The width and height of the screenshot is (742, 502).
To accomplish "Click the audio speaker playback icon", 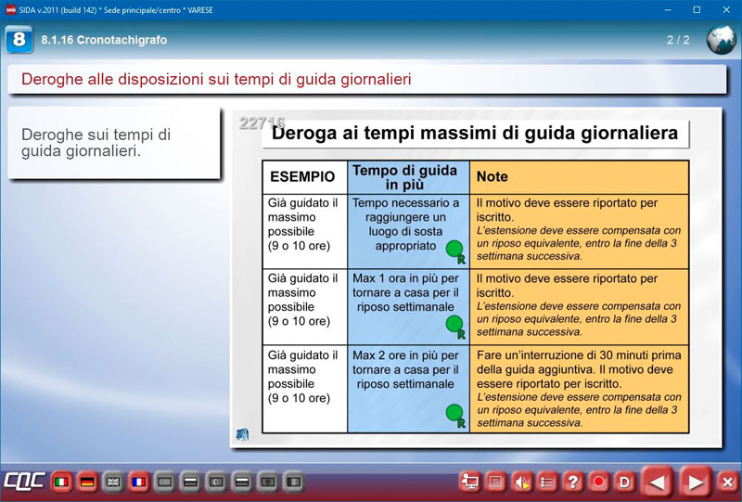I will coord(522,482).
